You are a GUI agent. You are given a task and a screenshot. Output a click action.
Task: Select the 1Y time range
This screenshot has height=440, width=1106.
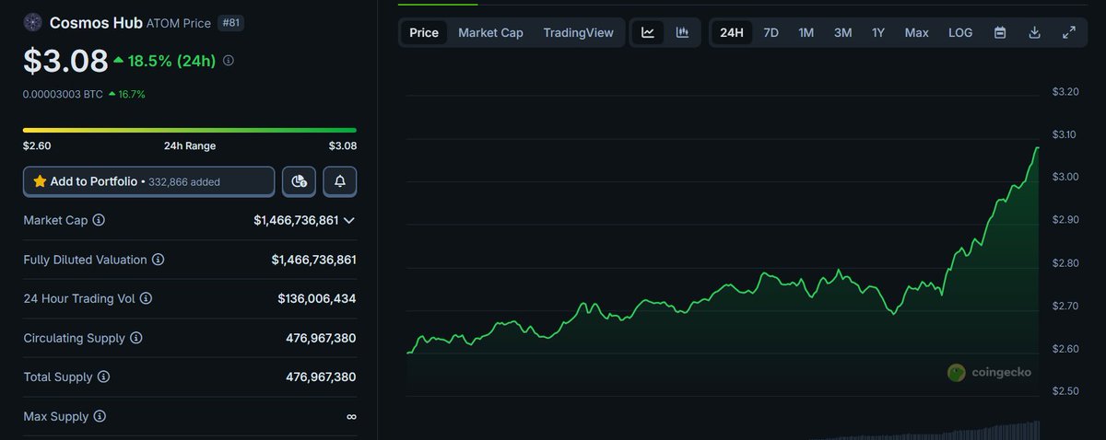pos(878,32)
